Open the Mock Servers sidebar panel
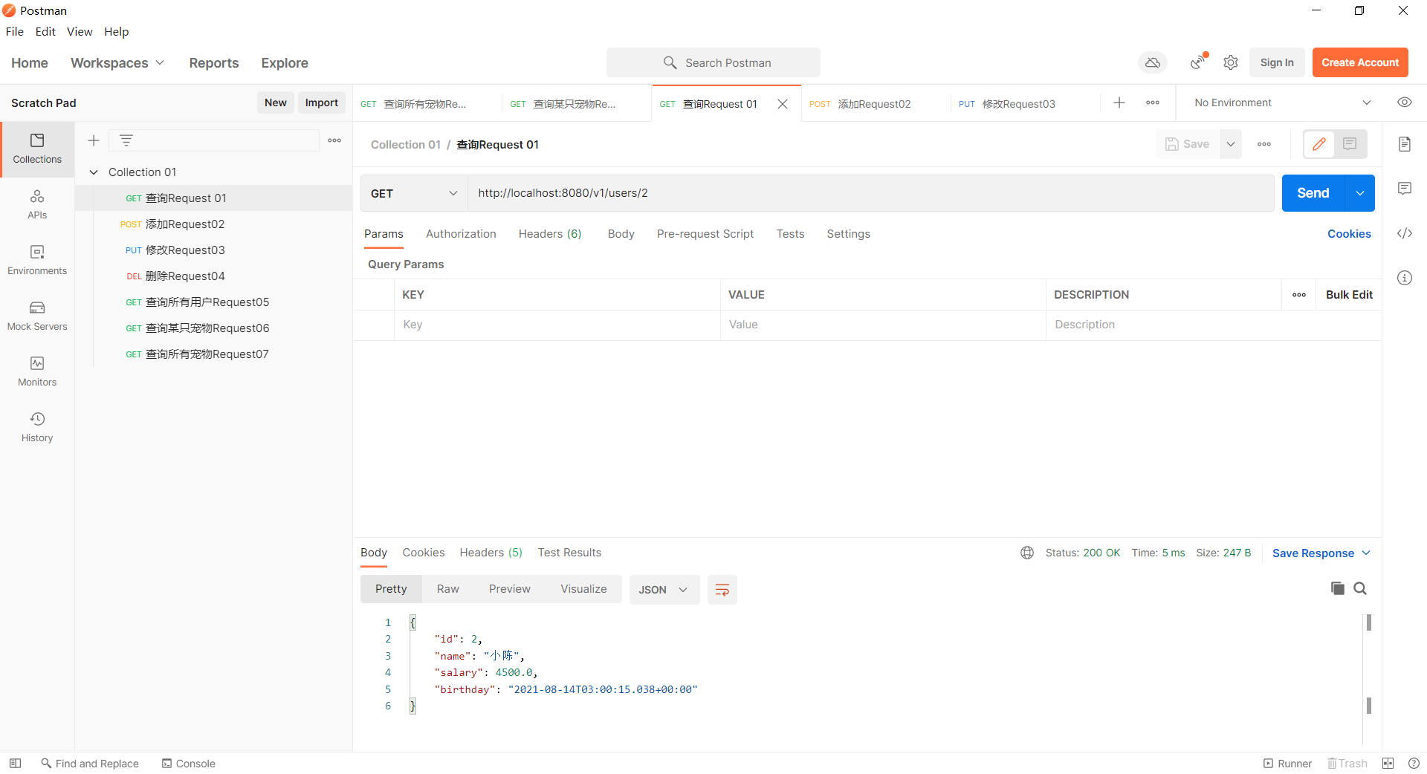 (37, 316)
